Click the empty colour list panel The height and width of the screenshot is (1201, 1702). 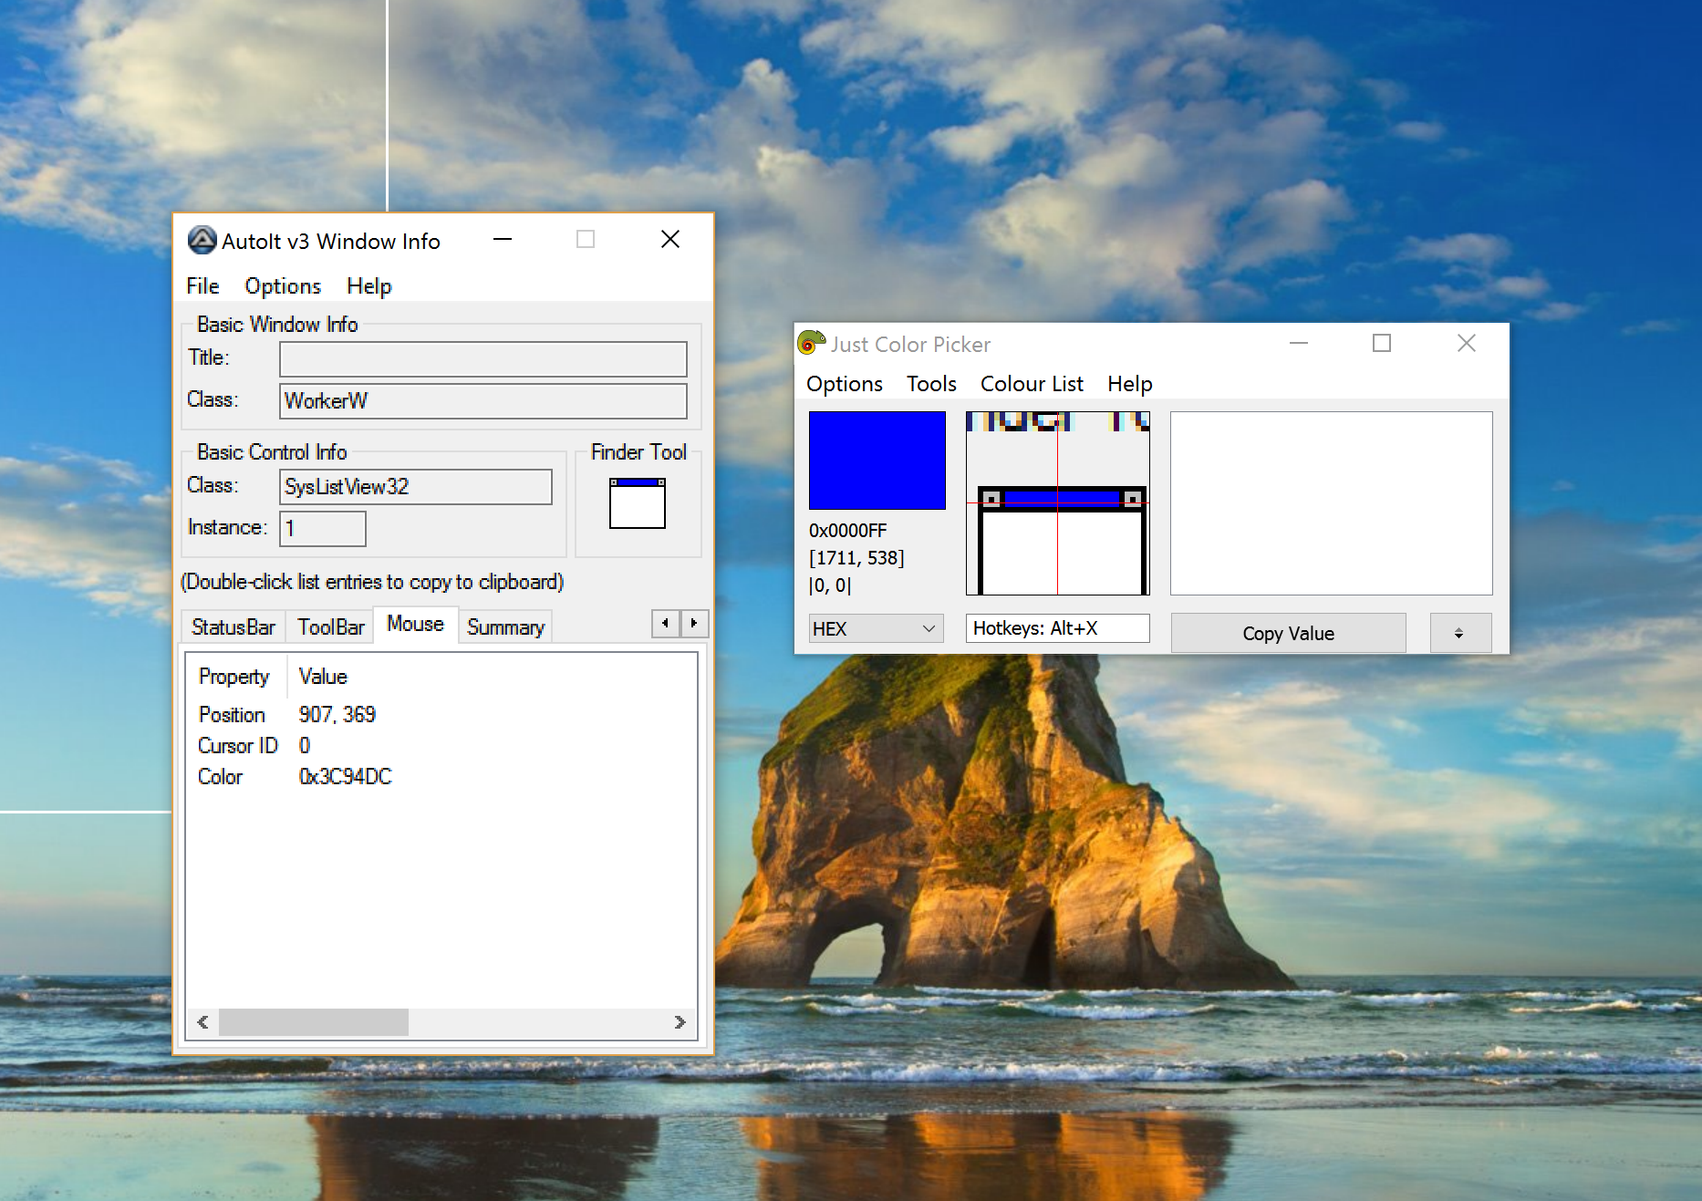(1331, 502)
